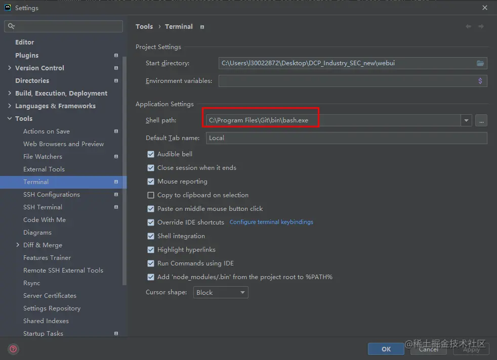The width and height of the screenshot is (497, 360).
Task: Click the project icon on Startup Tasks row
Action: pyautogui.click(x=116, y=333)
